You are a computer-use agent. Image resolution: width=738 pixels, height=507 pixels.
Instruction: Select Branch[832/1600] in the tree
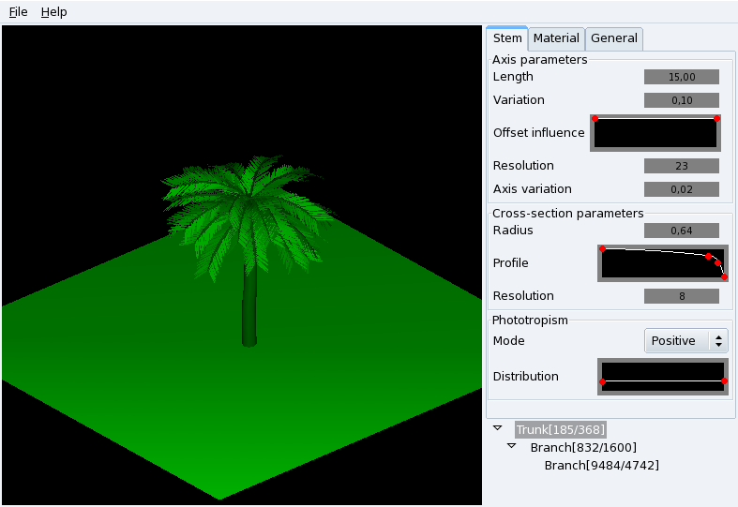(583, 447)
